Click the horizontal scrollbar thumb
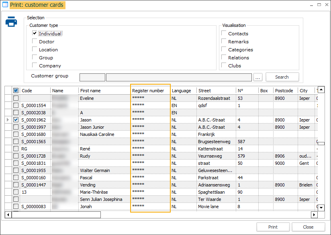 tap(56, 215)
